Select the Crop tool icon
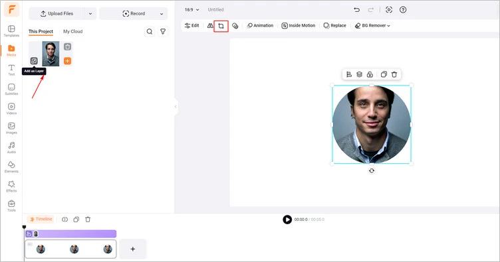Viewport: 500px width, 262px height. pos(221,26)
